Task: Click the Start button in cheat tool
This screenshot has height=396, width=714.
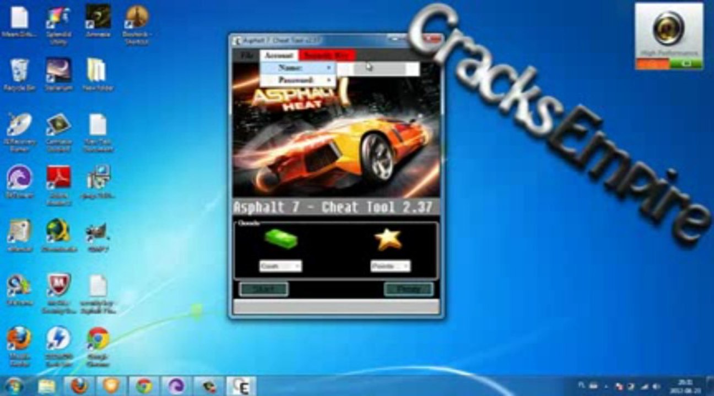Action: [264, 289]
